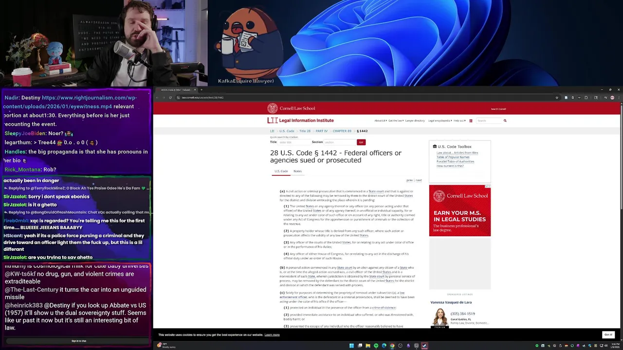Click Sign in to chat button

coord(79,341)
